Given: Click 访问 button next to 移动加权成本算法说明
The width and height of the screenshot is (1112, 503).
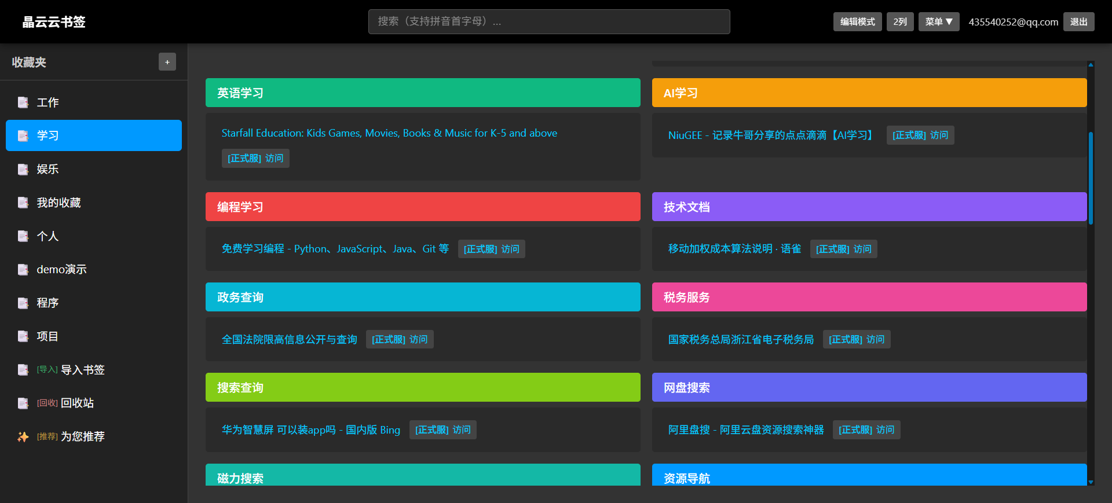Looking at the screenshot, I should tap(844, 249).
